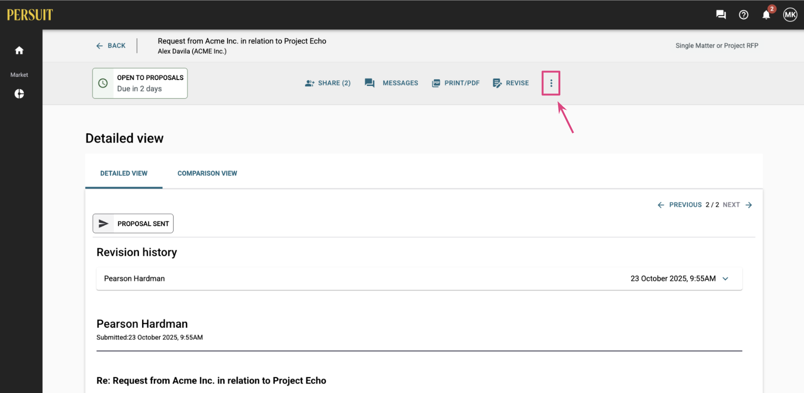
Task: Open the Market pie chart sidebar icon
Action: (x=19, y=94)
